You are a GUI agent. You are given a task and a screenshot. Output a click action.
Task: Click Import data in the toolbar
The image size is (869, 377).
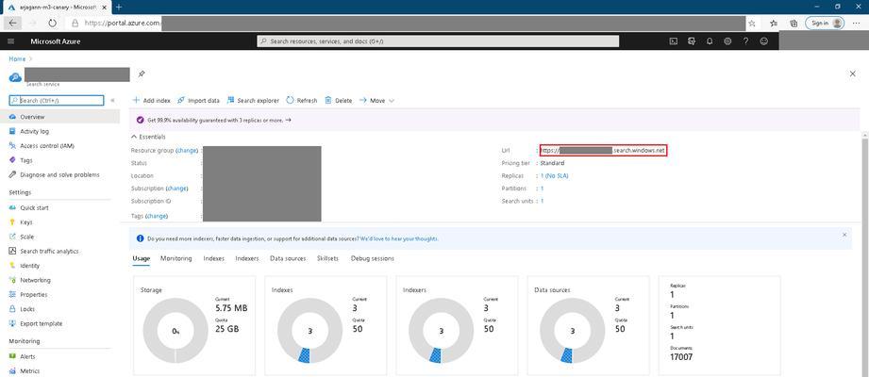198,101
